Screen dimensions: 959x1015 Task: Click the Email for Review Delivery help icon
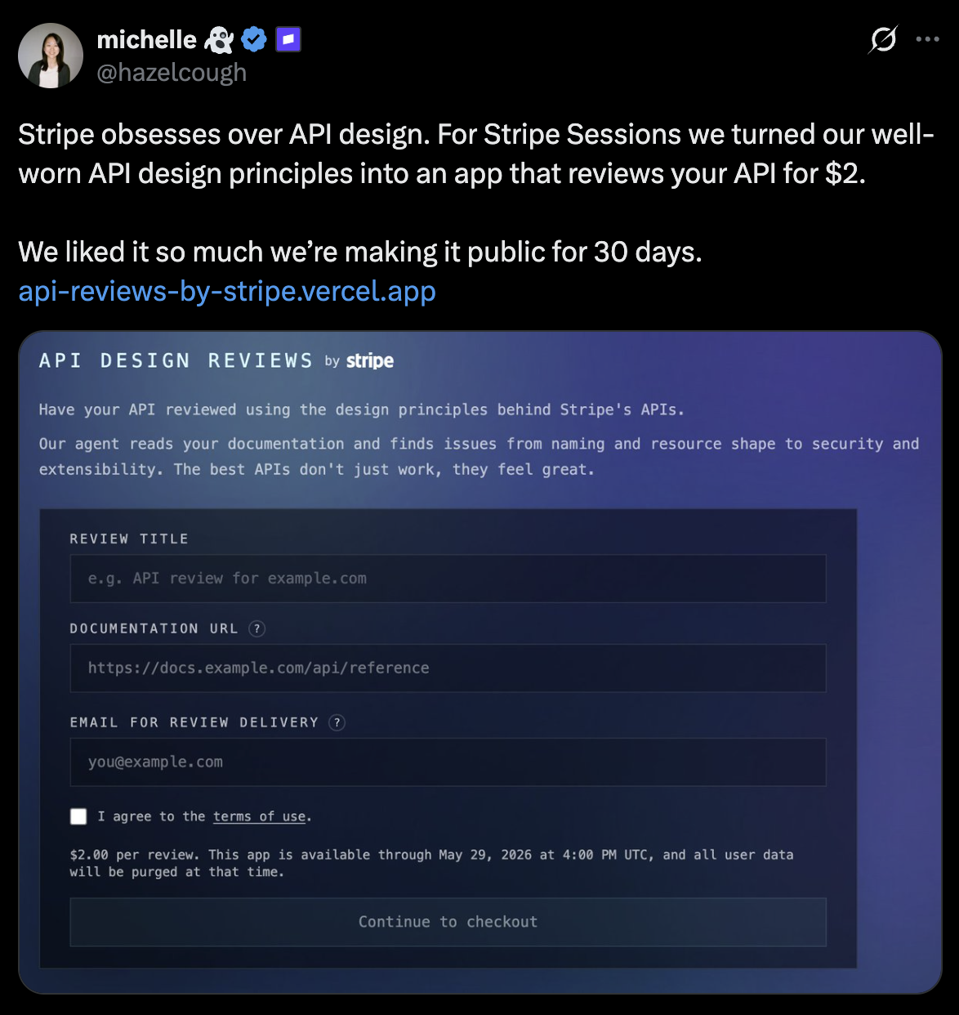coord(337,722)
